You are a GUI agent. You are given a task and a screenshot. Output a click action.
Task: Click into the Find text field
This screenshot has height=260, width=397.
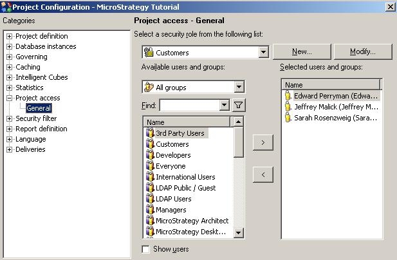(189, 105)
